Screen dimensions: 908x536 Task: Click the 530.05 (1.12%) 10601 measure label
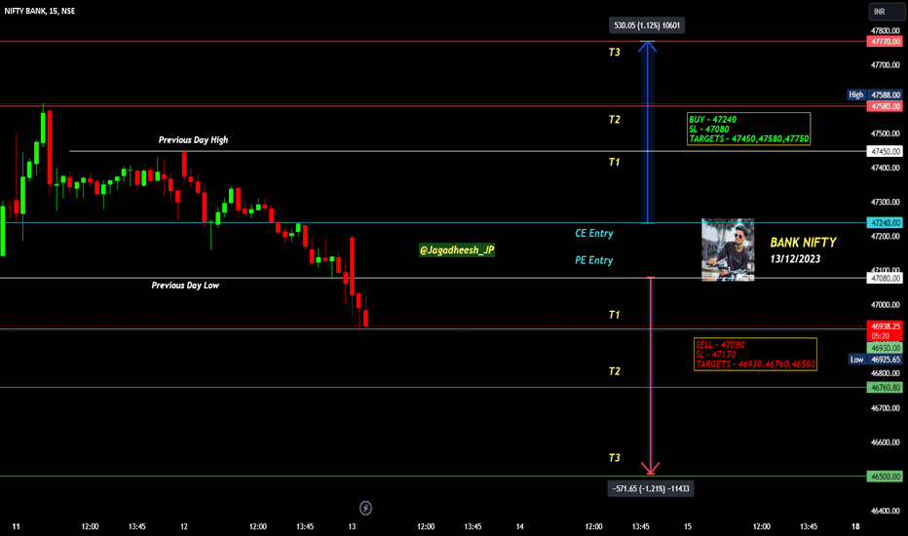click(647, 25)
